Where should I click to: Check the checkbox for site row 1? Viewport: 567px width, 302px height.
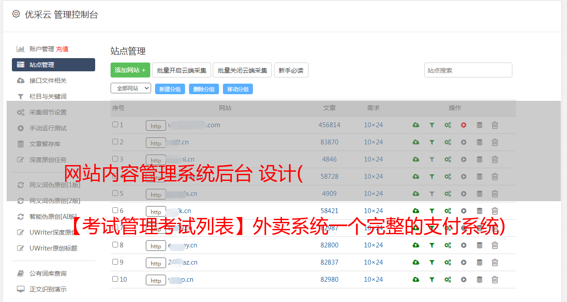[x=115, y=125]
